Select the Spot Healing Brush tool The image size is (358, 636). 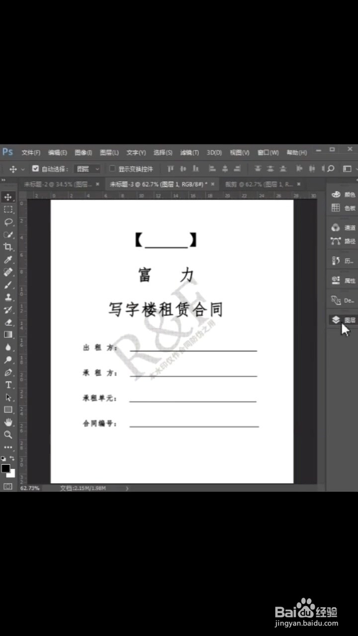point(8,272)
